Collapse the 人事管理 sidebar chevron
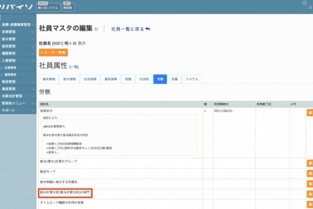This screenshot has height=209, width=313. [x=33, y=61]
